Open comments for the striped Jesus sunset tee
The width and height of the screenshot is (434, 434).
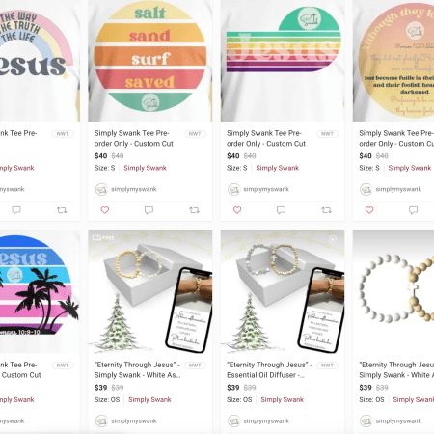point(282,210)
